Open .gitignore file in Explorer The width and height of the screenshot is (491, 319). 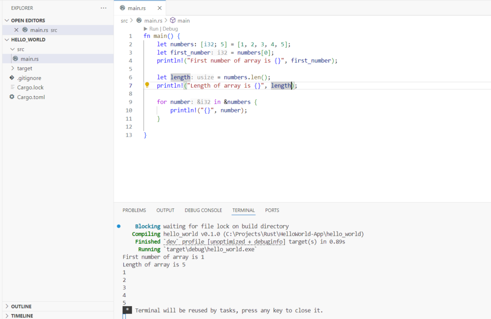(x=58, y=78)
